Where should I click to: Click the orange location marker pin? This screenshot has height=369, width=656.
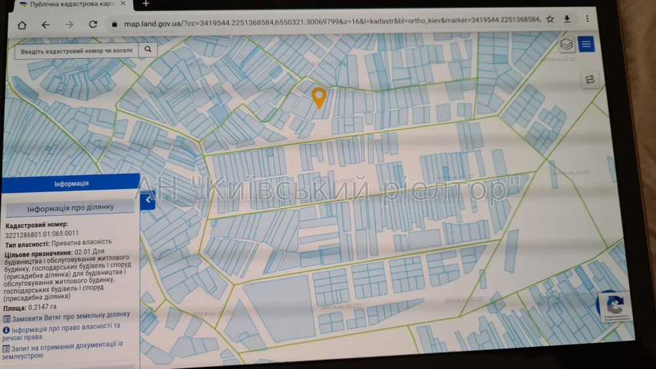click(319, 98)
